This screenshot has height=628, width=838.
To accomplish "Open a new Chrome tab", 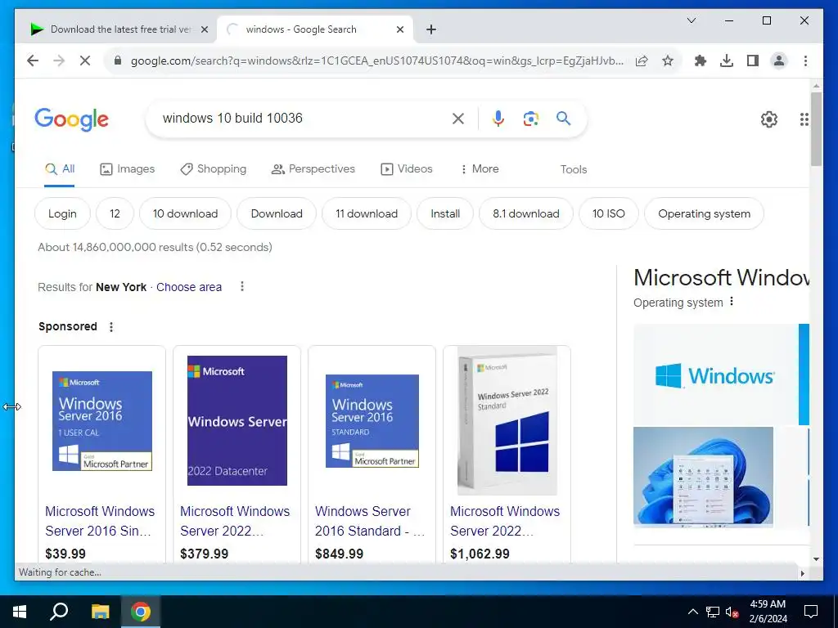I will [x=431, y=29].
